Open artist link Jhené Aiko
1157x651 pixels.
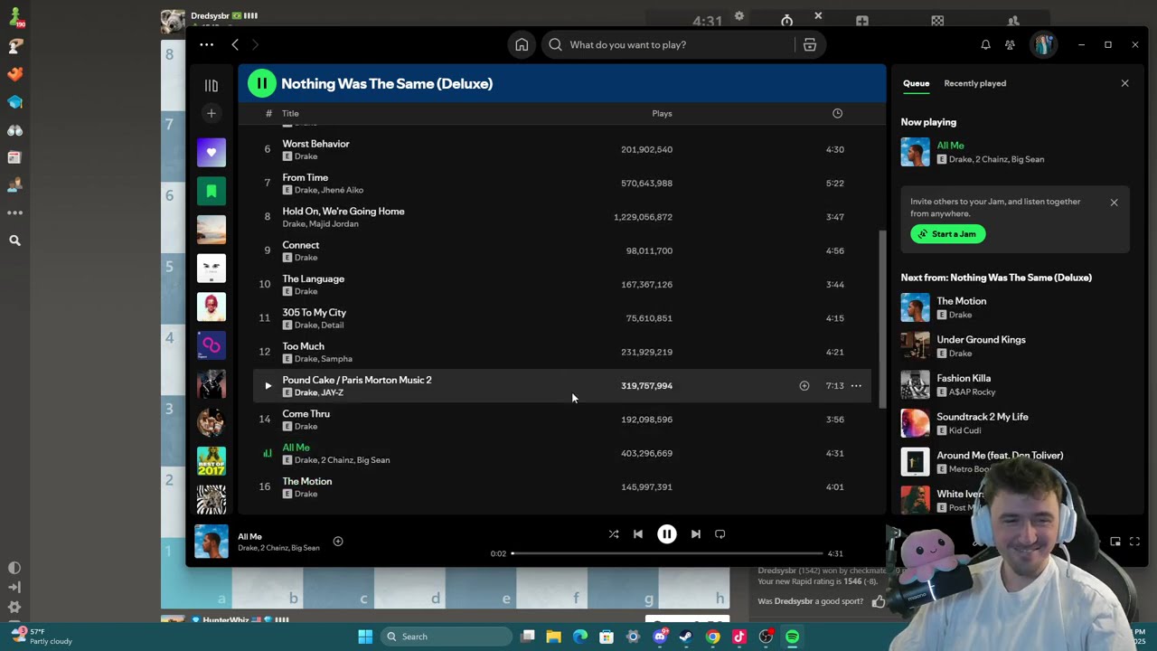pos(343,190)
